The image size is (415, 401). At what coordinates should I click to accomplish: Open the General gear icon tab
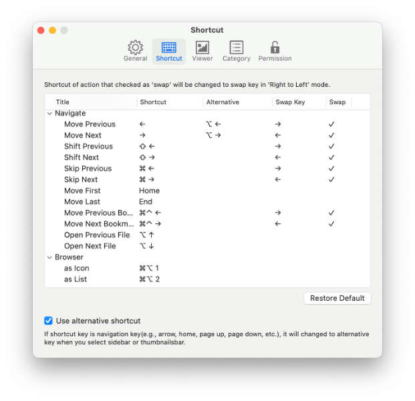tap(135, 51)
